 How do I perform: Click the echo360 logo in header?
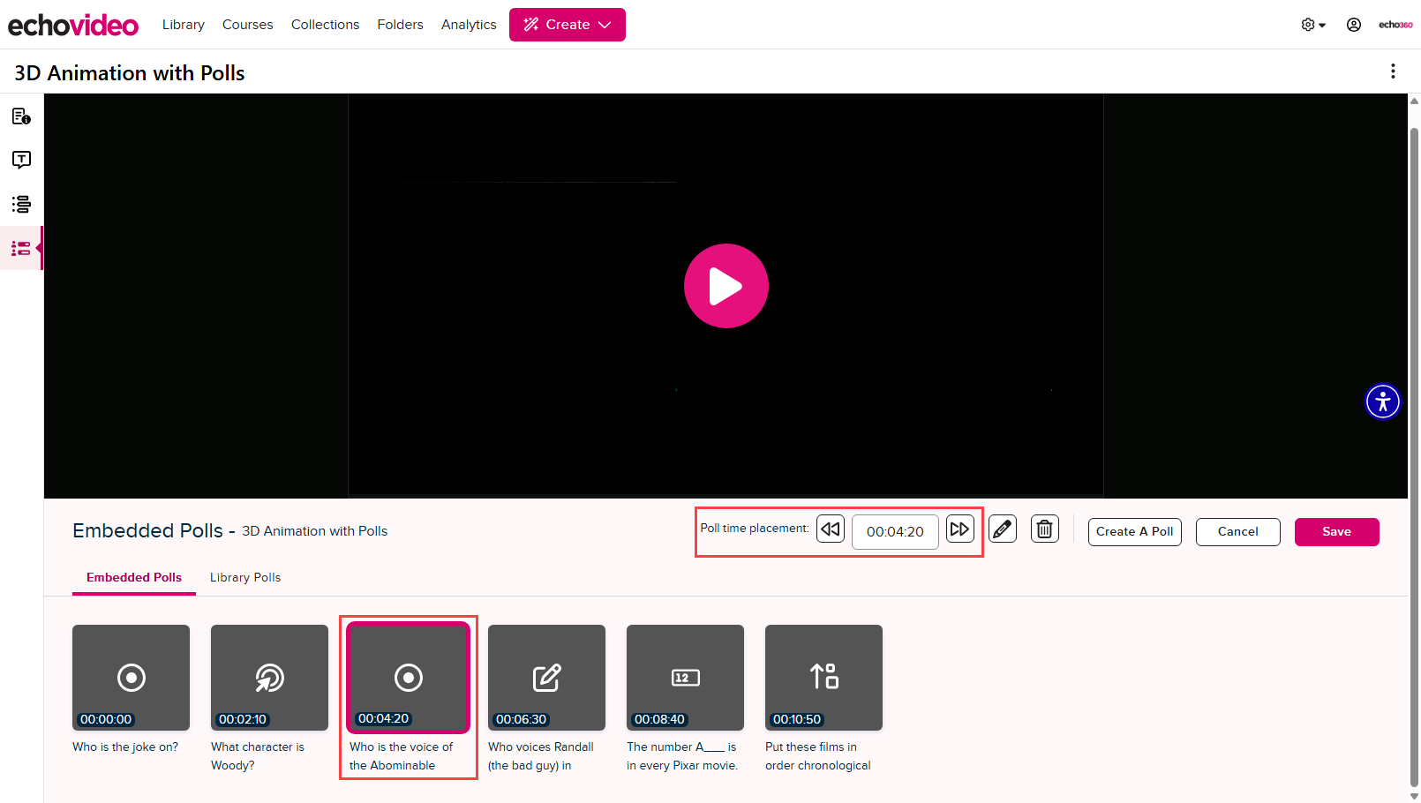pos(1395,25)
